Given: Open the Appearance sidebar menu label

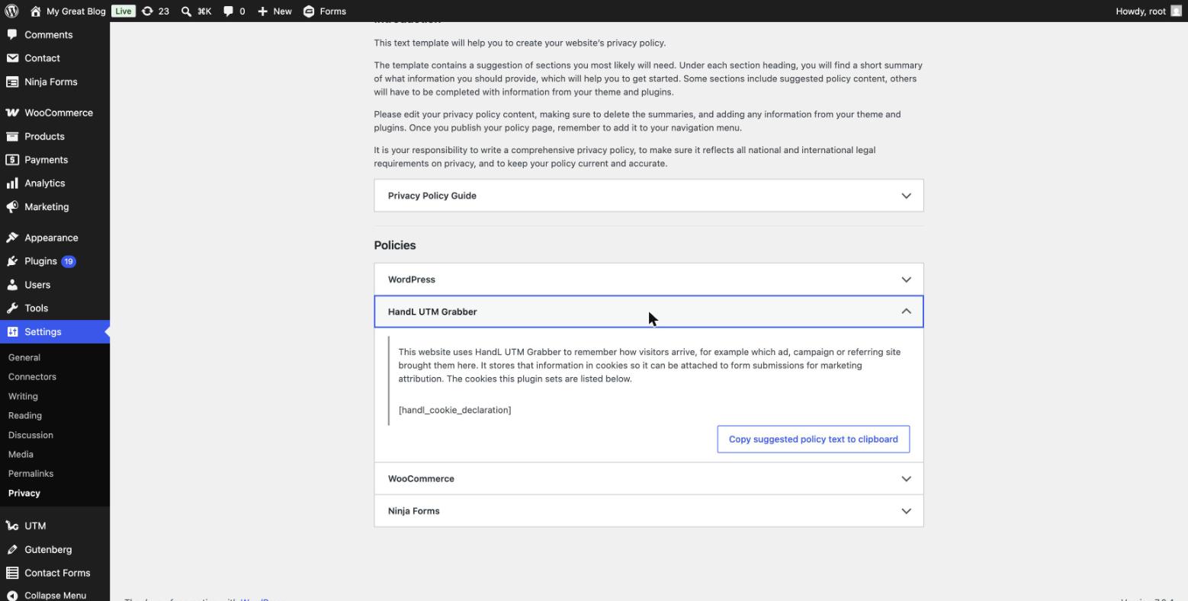Looking at the screenshot, I should (51, 238).
